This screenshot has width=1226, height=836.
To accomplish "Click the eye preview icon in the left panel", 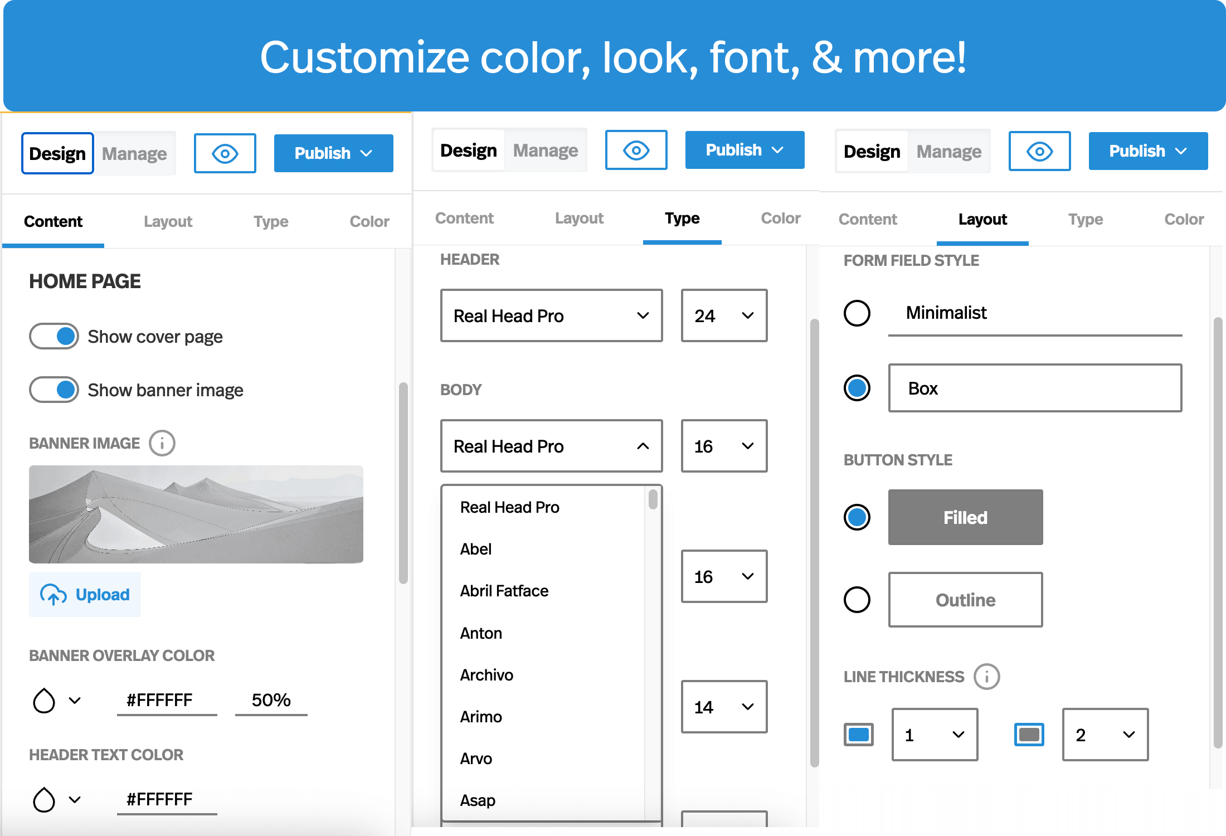I will pyautogui.click(x=225, y=153).
